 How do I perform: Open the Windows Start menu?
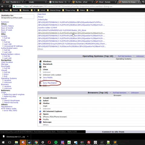(x=3, y=142)
